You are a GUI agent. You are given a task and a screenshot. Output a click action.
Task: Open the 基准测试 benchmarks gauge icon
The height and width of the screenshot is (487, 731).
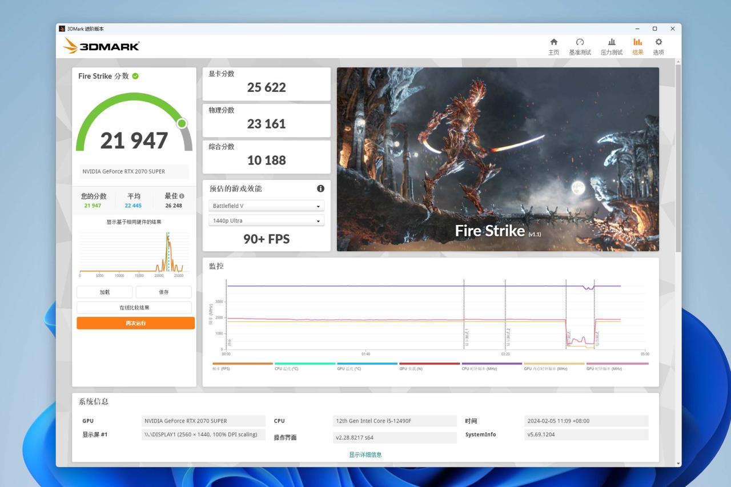580,46
